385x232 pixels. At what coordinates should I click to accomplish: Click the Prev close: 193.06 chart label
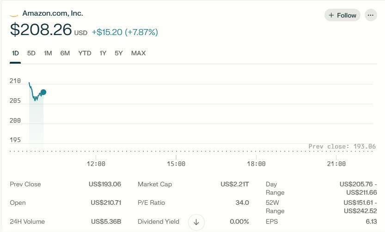point(342,147)
